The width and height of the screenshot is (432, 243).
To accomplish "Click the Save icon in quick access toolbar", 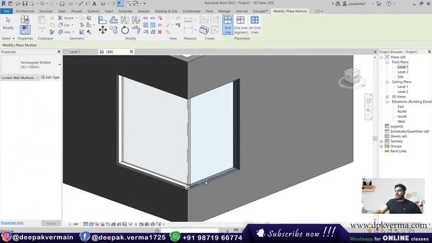I will click(x=25, y=3).
